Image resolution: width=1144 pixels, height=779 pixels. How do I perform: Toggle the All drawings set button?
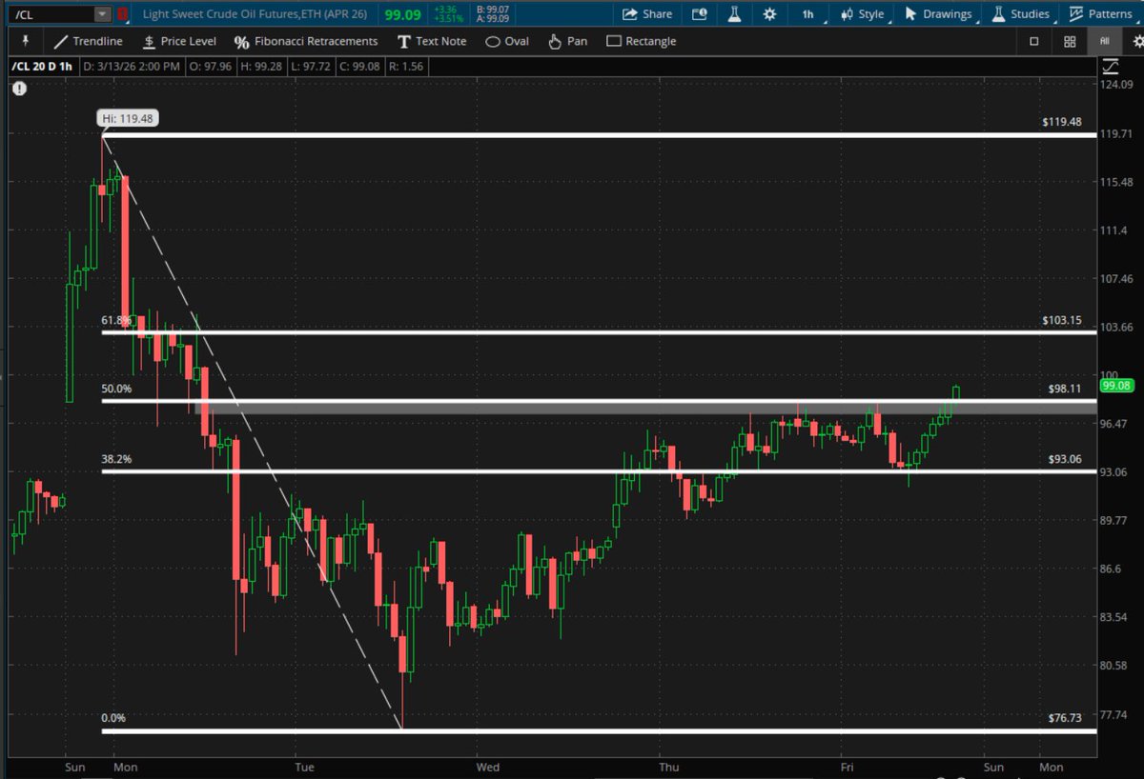[1104, 41]
